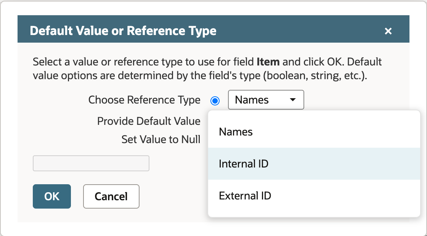Choose Names from the dropdown list
The height and width of the screenshot is (236, 427).
[x=314, y=132]
